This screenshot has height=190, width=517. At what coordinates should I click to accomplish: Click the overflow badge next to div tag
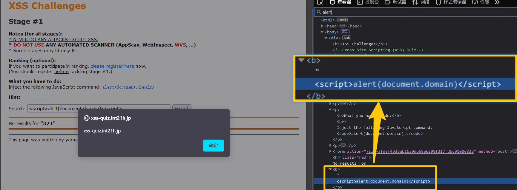(x=347, y=38)
